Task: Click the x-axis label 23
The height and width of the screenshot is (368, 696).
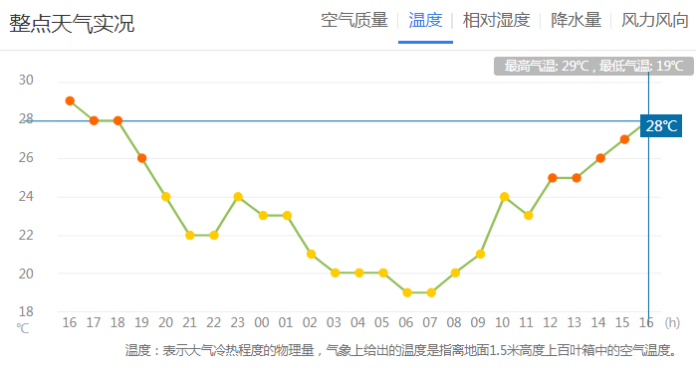Action: [x=237, y=323]
